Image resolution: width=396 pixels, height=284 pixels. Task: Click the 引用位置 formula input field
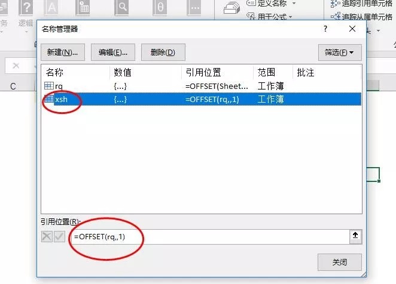(x=211, y=237)
